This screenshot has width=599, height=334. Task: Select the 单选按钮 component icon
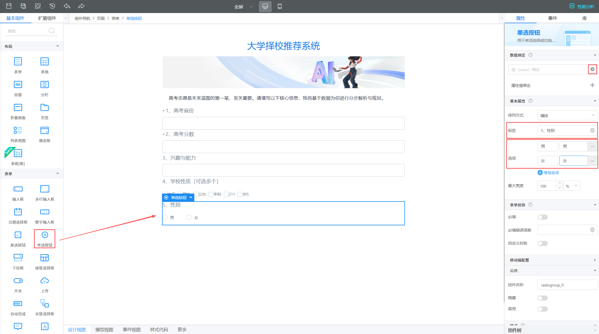45,235
